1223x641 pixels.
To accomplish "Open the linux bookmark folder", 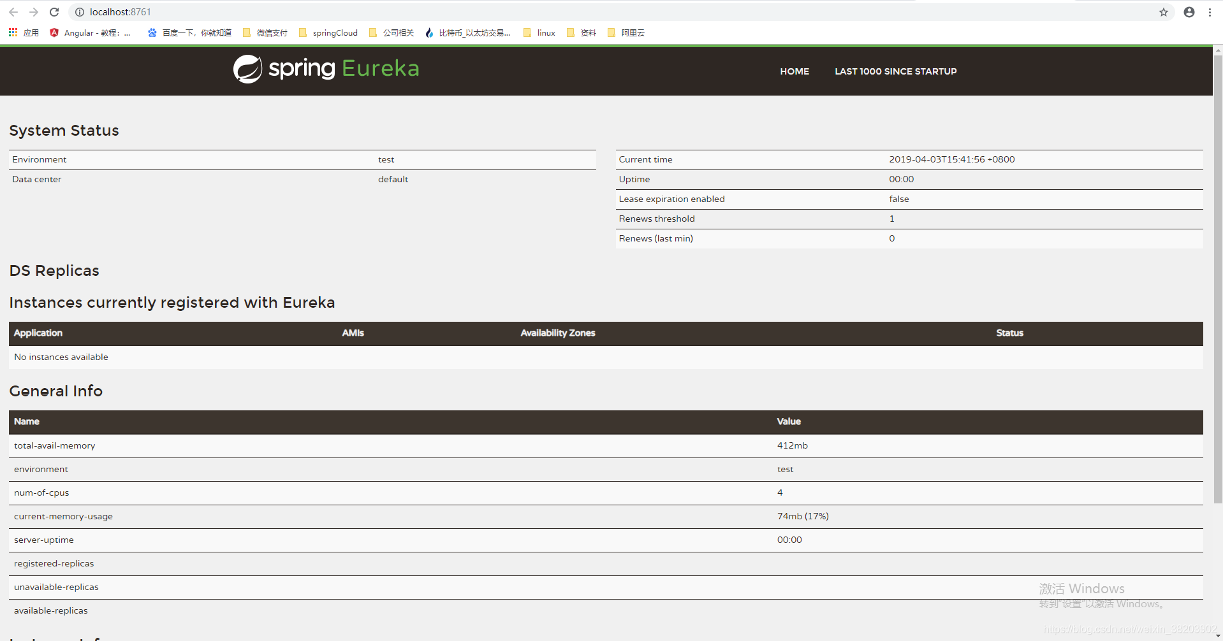I will click(x=539, y=32).
